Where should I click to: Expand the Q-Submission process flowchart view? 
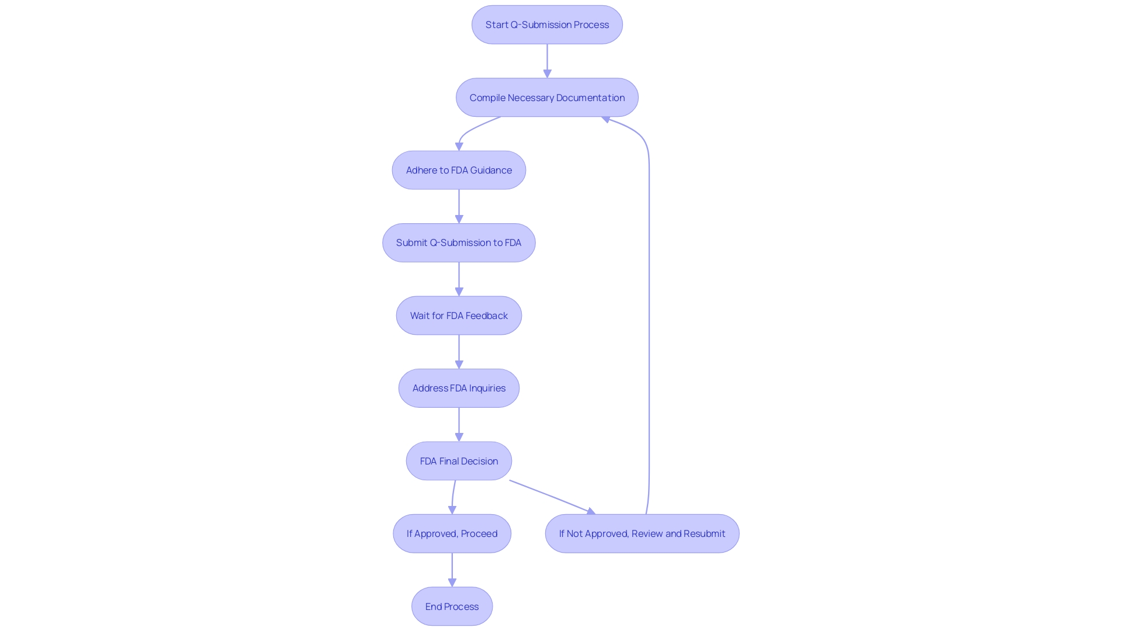pos(547,24)
